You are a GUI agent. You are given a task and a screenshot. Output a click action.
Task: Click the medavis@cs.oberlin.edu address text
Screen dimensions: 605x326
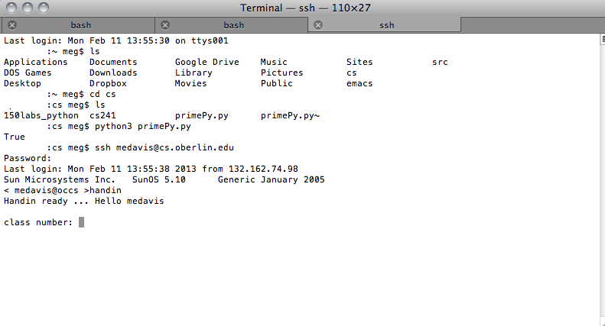[x=175, y=147]
